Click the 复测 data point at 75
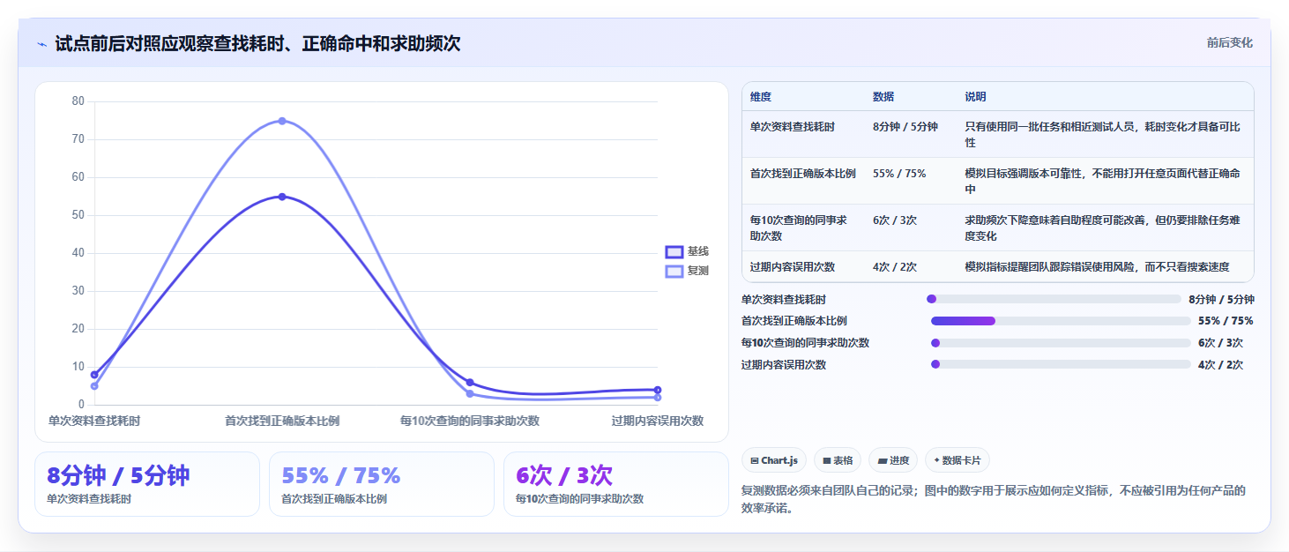The height and width of the screenshot is (552, 1289). click(x=282, y=121)
